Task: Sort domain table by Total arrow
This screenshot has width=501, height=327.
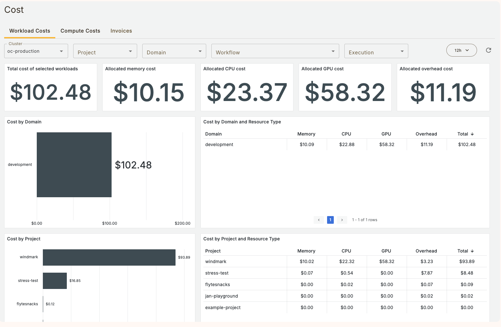Action: point(472,134)
